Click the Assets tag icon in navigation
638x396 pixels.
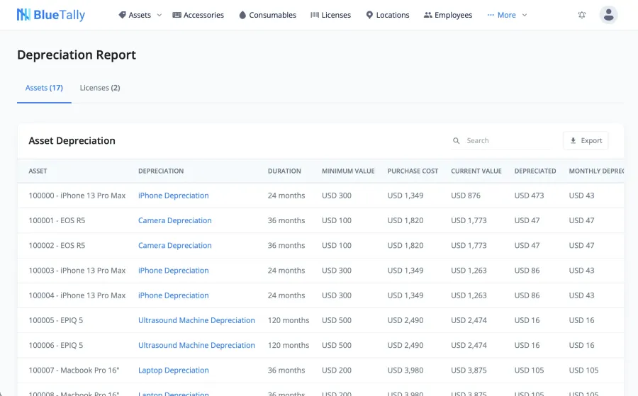click(x=122, y=15)
